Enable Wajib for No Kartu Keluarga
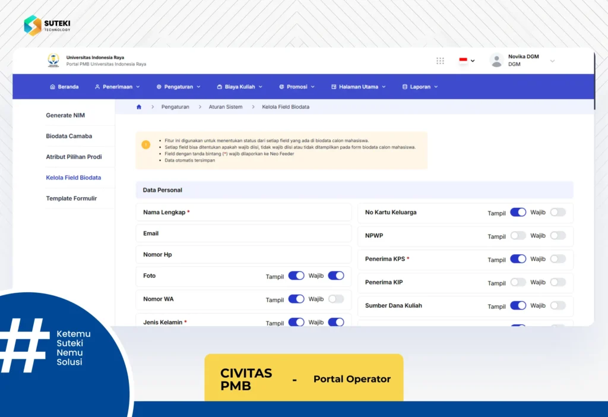Screen dimensions: 608x417 (558, 212)
